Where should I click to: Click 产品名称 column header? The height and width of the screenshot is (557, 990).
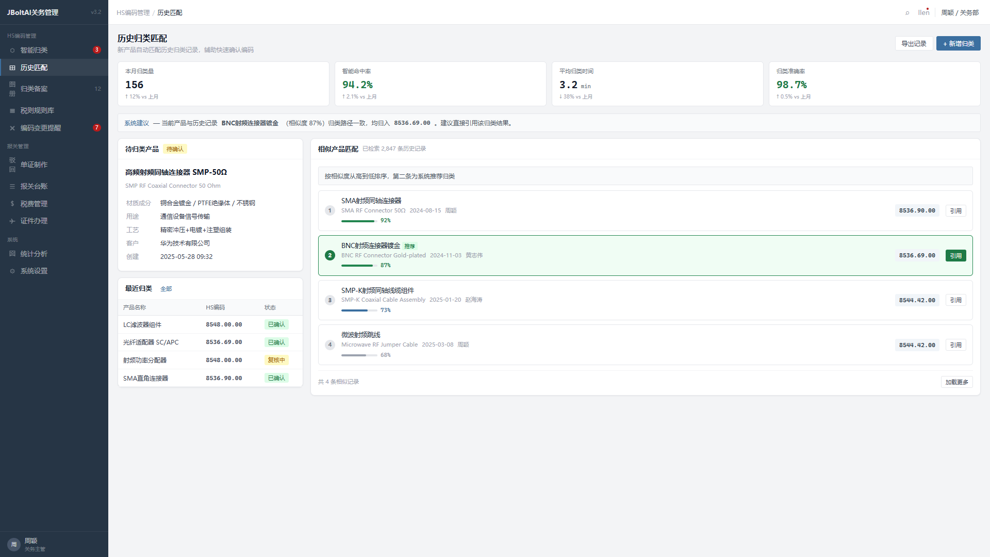coord(135,307)
